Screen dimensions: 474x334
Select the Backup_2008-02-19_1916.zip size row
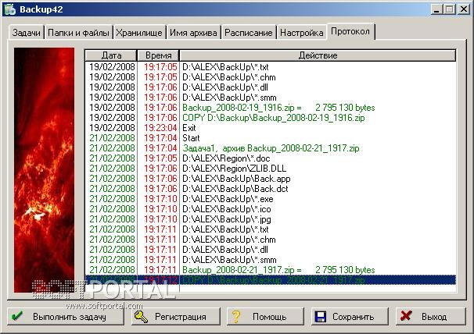pos(271,108)
